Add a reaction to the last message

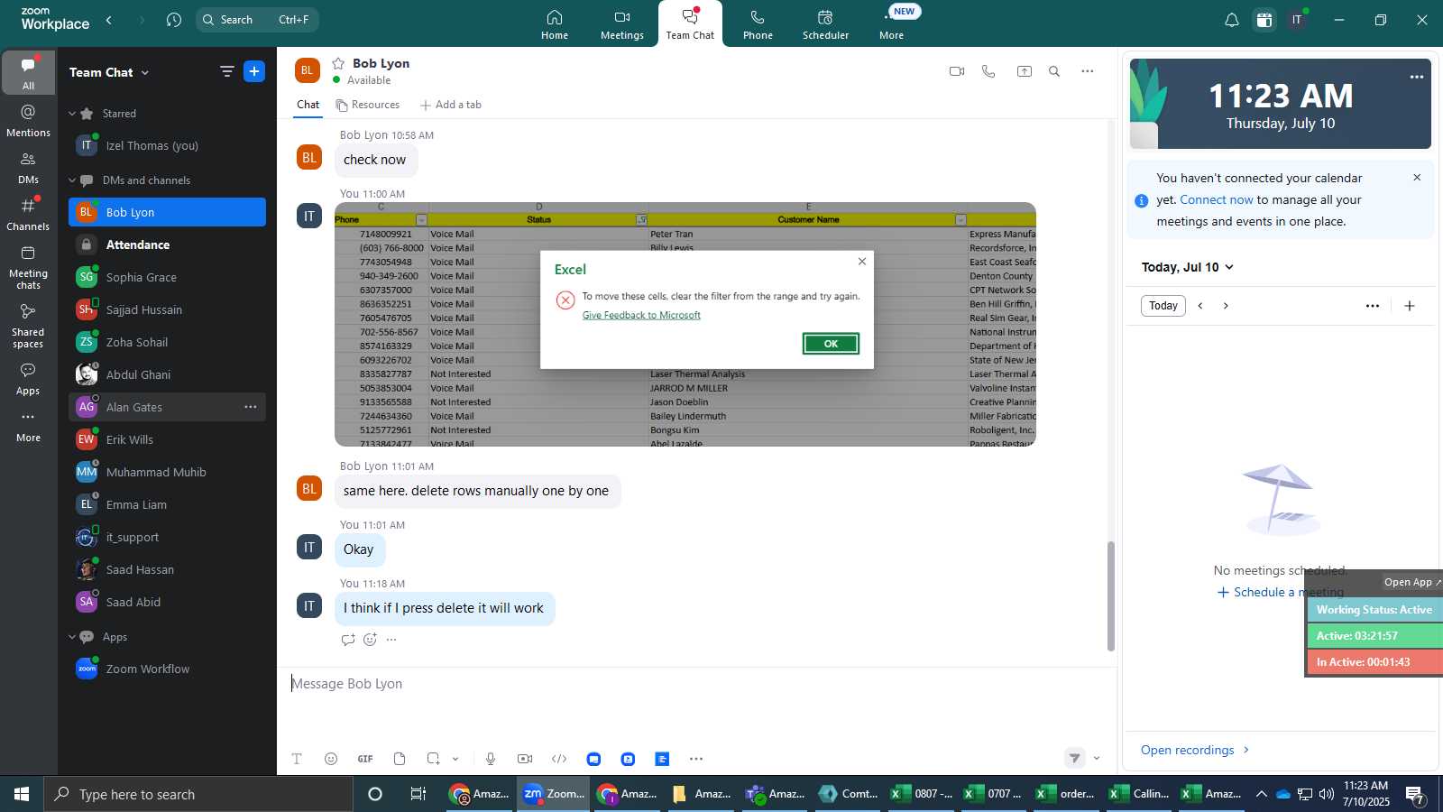(370, 640)
